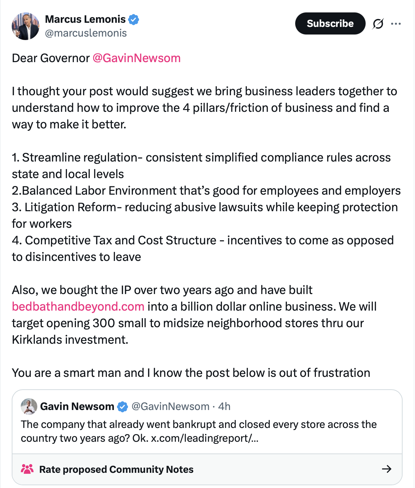The height and width of the screenshot is (488, 415).
Task: Open the three-dot more options menu
Action: [396, 24]
